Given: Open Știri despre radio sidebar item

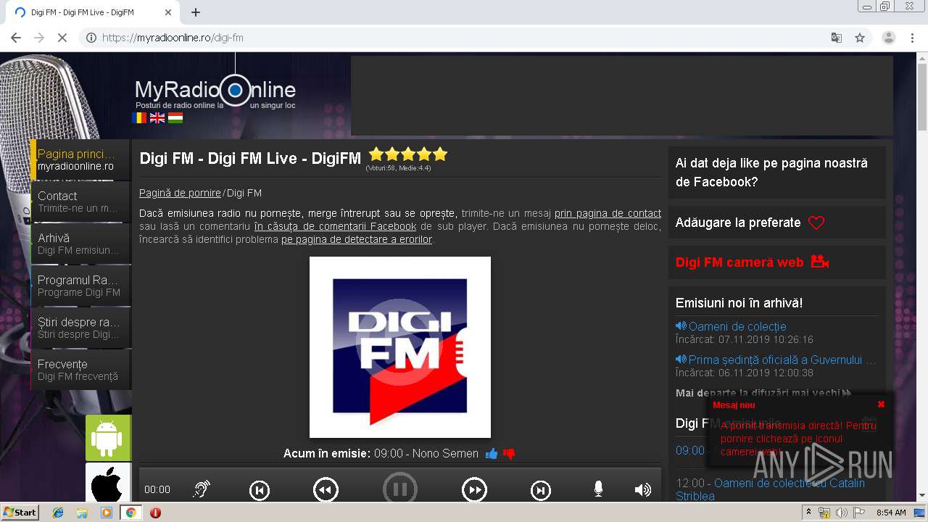Looking at the screenshot, I should point(80,328).
